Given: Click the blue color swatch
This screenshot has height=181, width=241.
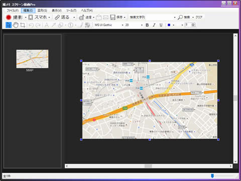Looking at the screenshot, I should pyautogui.click(x=169, y=25).
